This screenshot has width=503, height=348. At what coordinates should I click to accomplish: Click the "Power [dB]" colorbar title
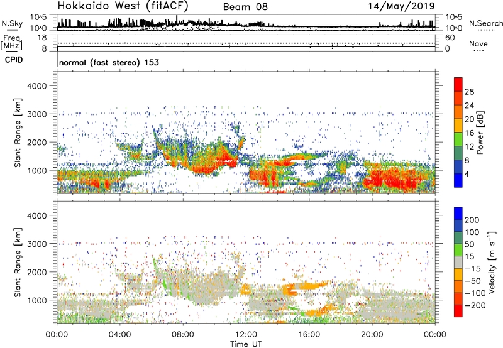[480, 133]
